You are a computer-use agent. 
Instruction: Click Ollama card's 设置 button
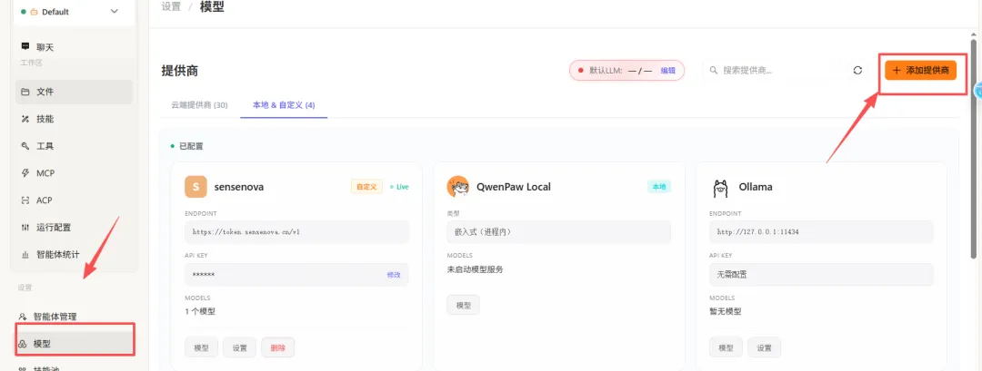[764, 347]
